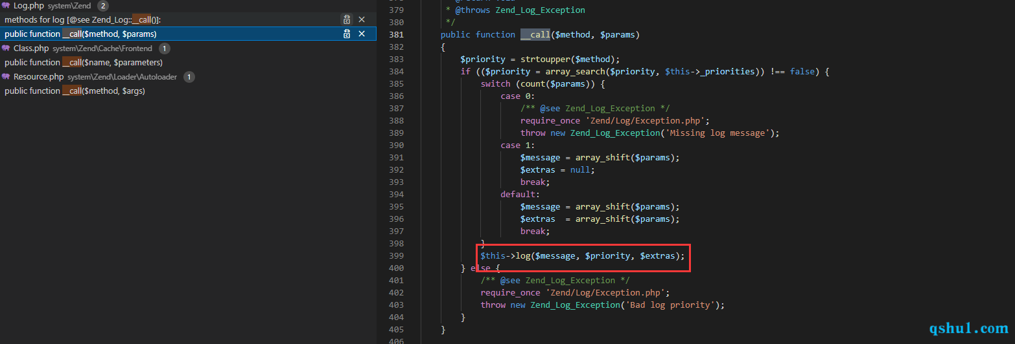
Task: Click the PHP file icon beside Resource.php
Action: click(6, 77)
